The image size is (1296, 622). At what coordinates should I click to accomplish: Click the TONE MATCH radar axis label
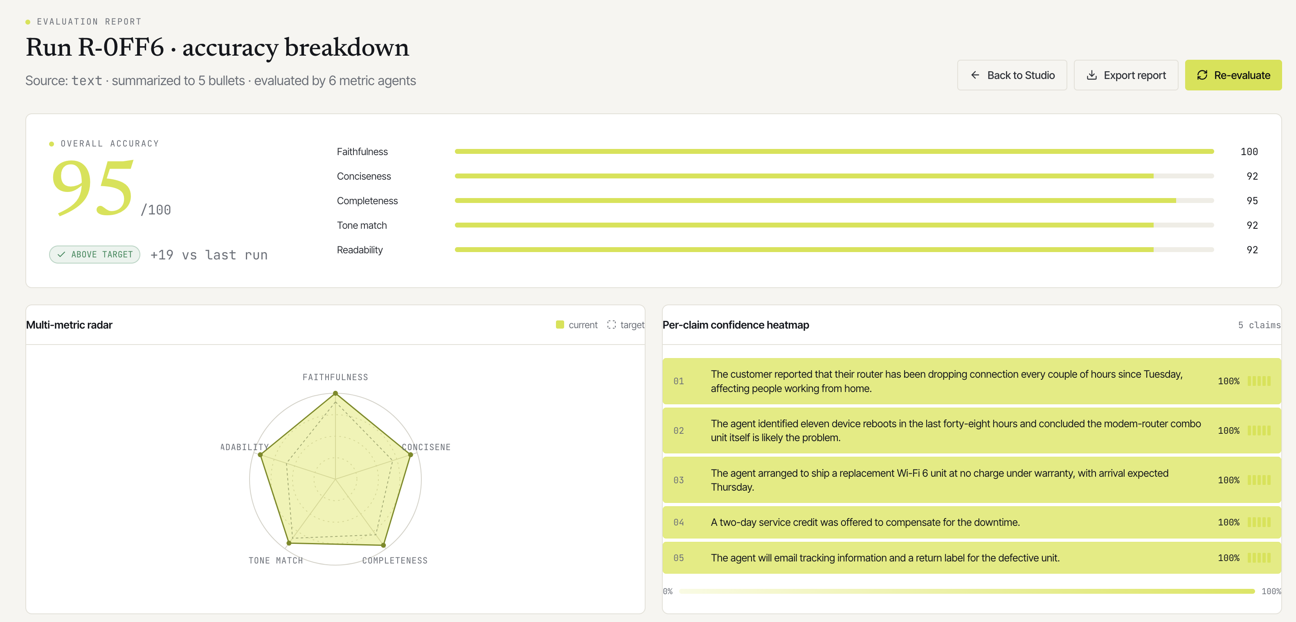pos(276,561)
